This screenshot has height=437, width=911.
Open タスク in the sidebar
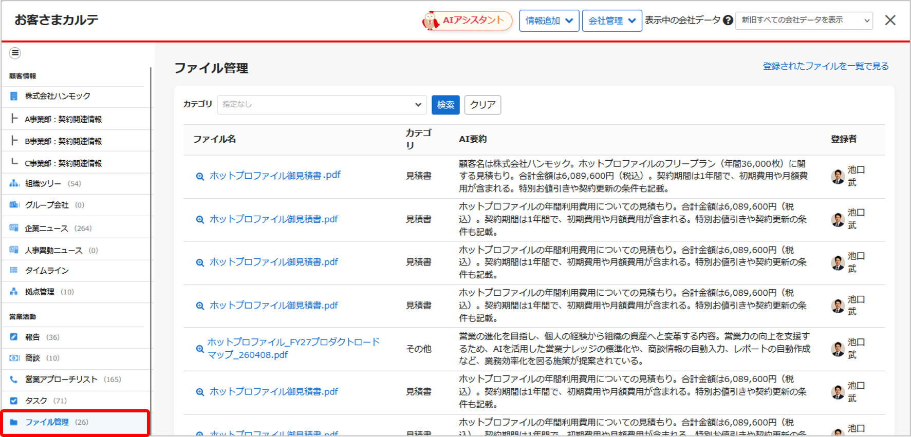[x=36, y=401]
